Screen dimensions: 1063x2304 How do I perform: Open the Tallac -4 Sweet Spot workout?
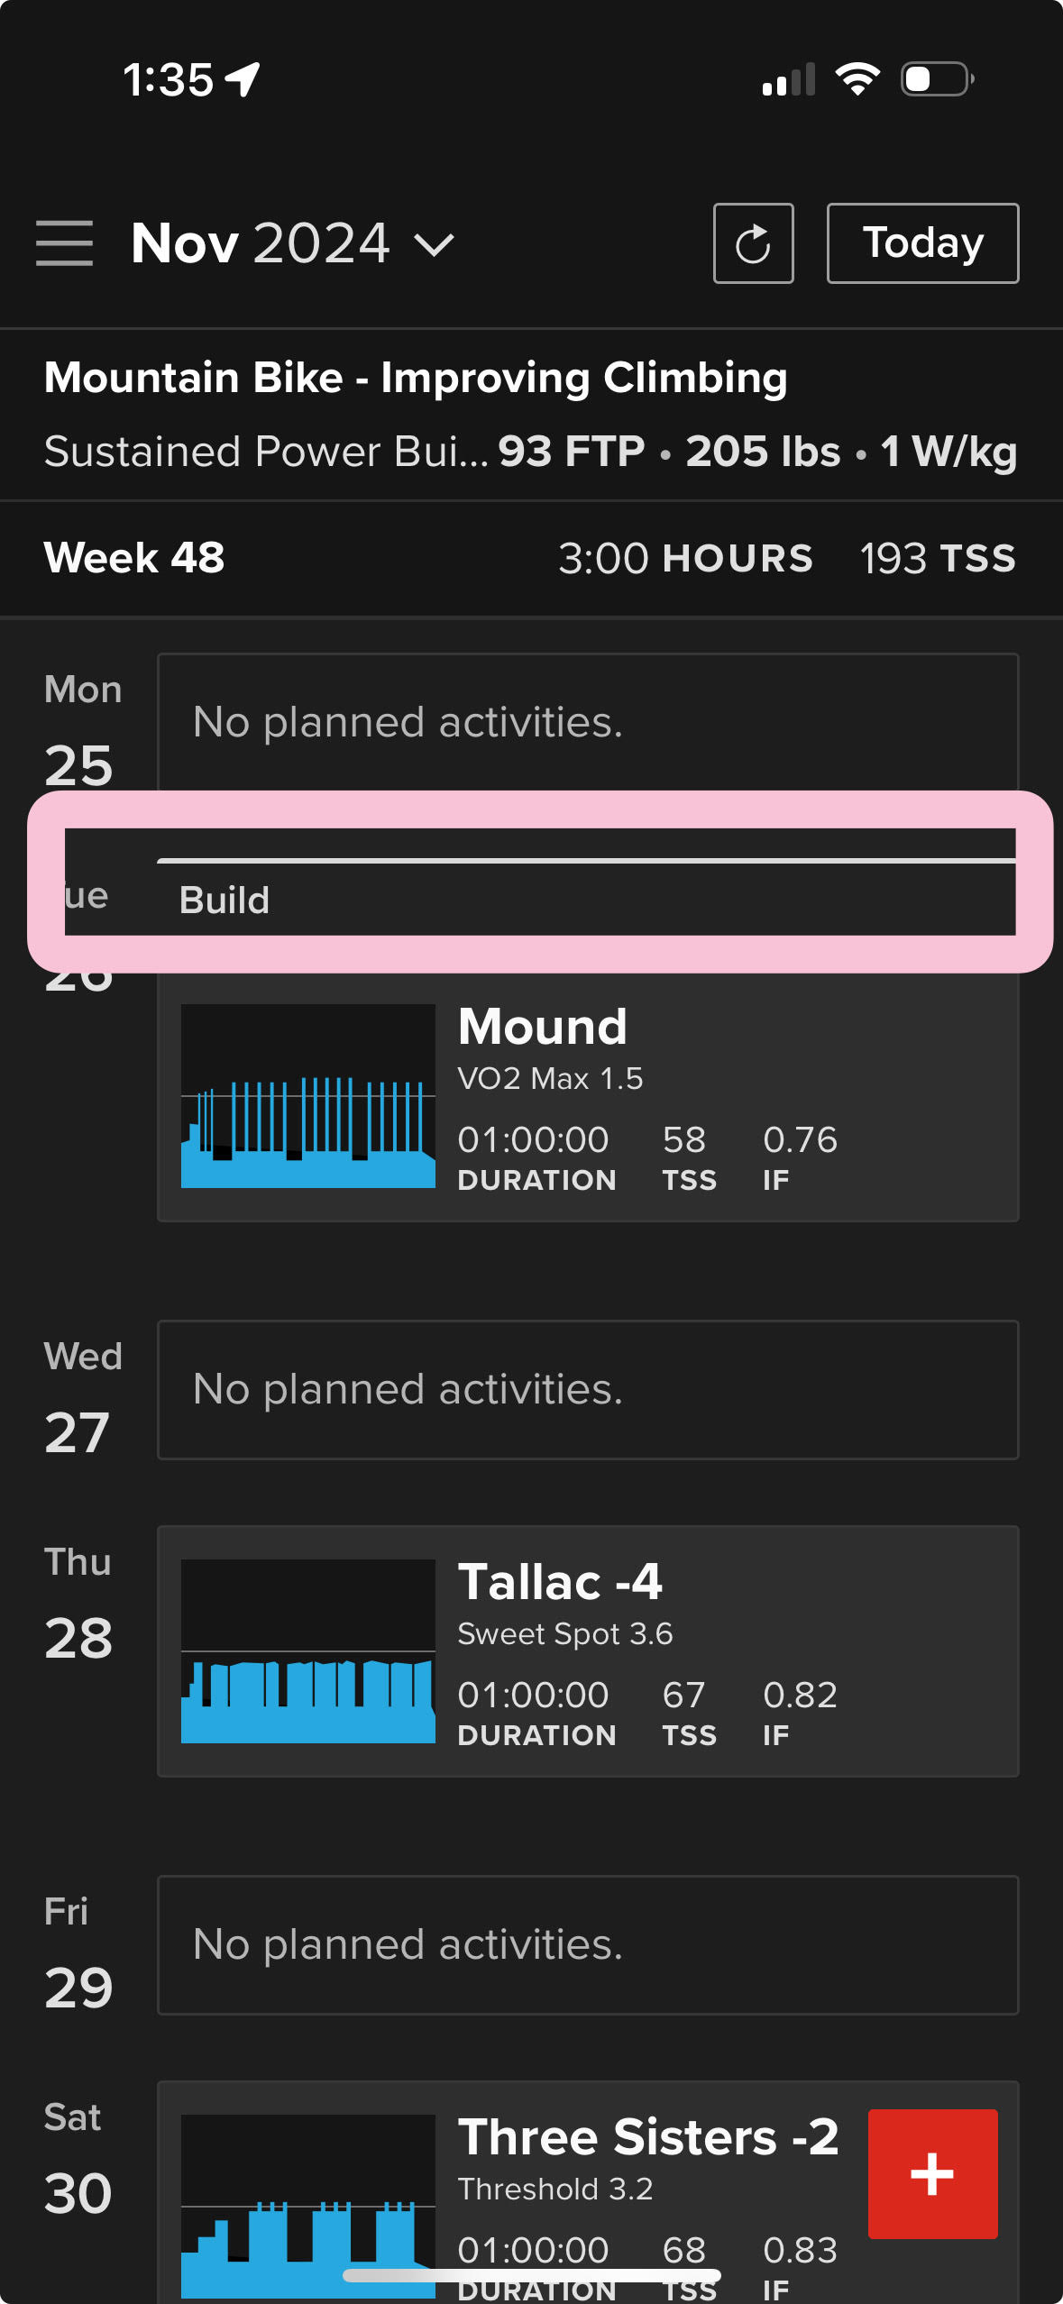[588, 1650]
